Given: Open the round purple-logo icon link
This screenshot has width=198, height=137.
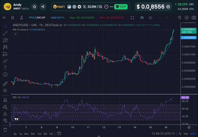Looking at the screenshot, I should pos(106,7).
